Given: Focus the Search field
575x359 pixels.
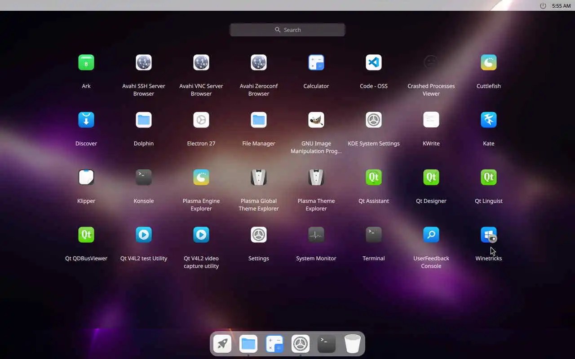Looking at the screenshot, I should click(x=287, y=30).
